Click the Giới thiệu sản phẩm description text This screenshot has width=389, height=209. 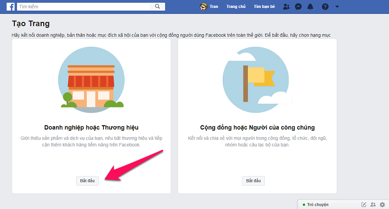pyautogui.click(x=91, y=141)
